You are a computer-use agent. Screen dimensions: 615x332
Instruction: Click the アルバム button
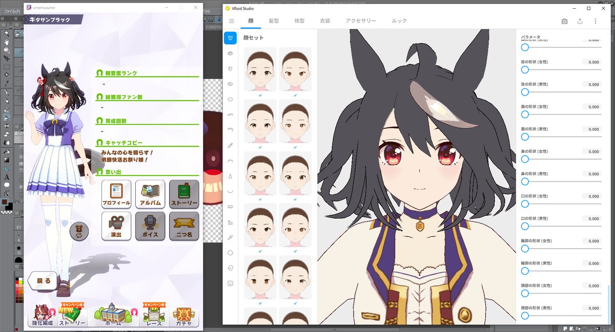(x=150, y=194)
